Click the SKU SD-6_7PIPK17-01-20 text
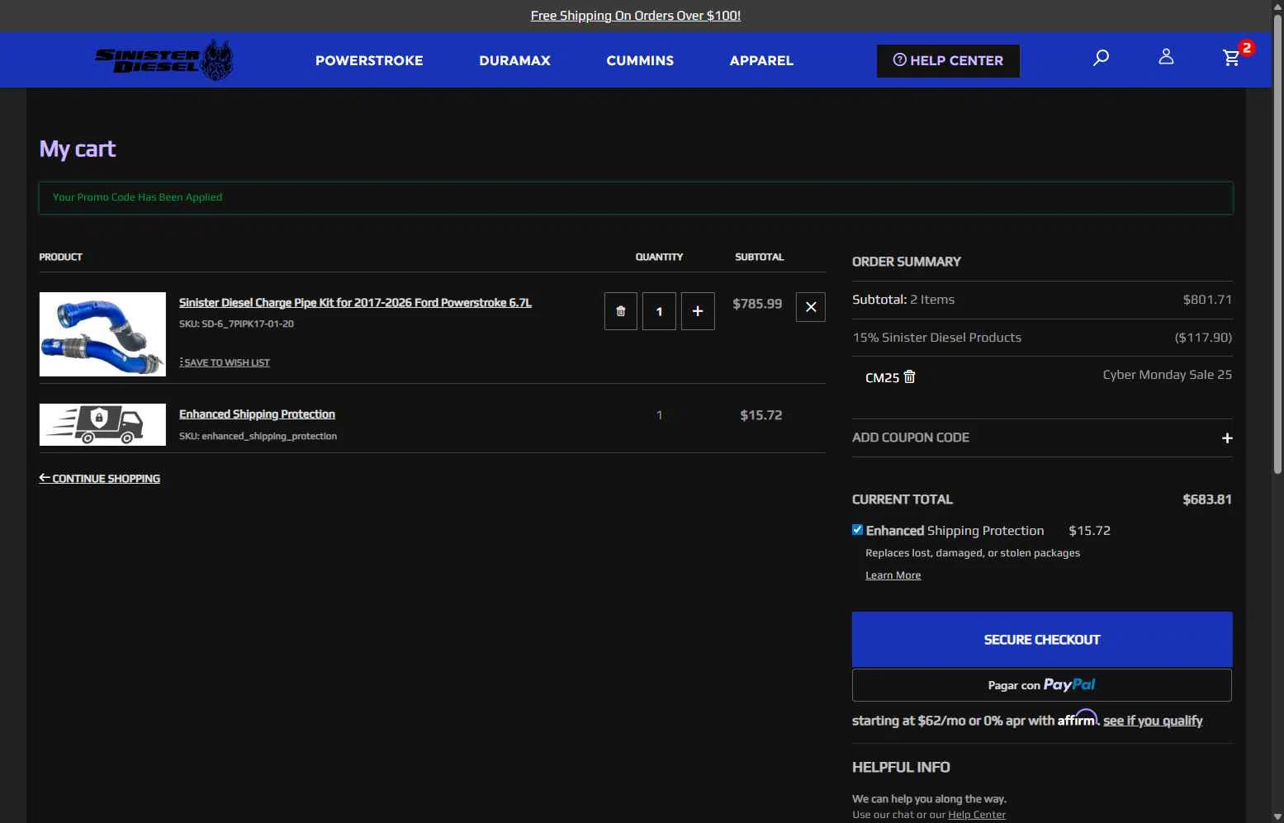The image size is (1284, 823). [x=236, y=324]
